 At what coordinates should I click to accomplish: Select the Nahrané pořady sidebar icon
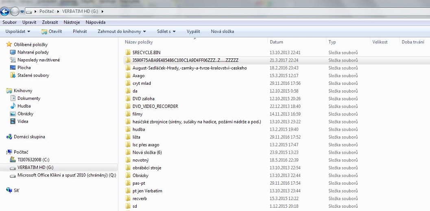tap(13, 52)
